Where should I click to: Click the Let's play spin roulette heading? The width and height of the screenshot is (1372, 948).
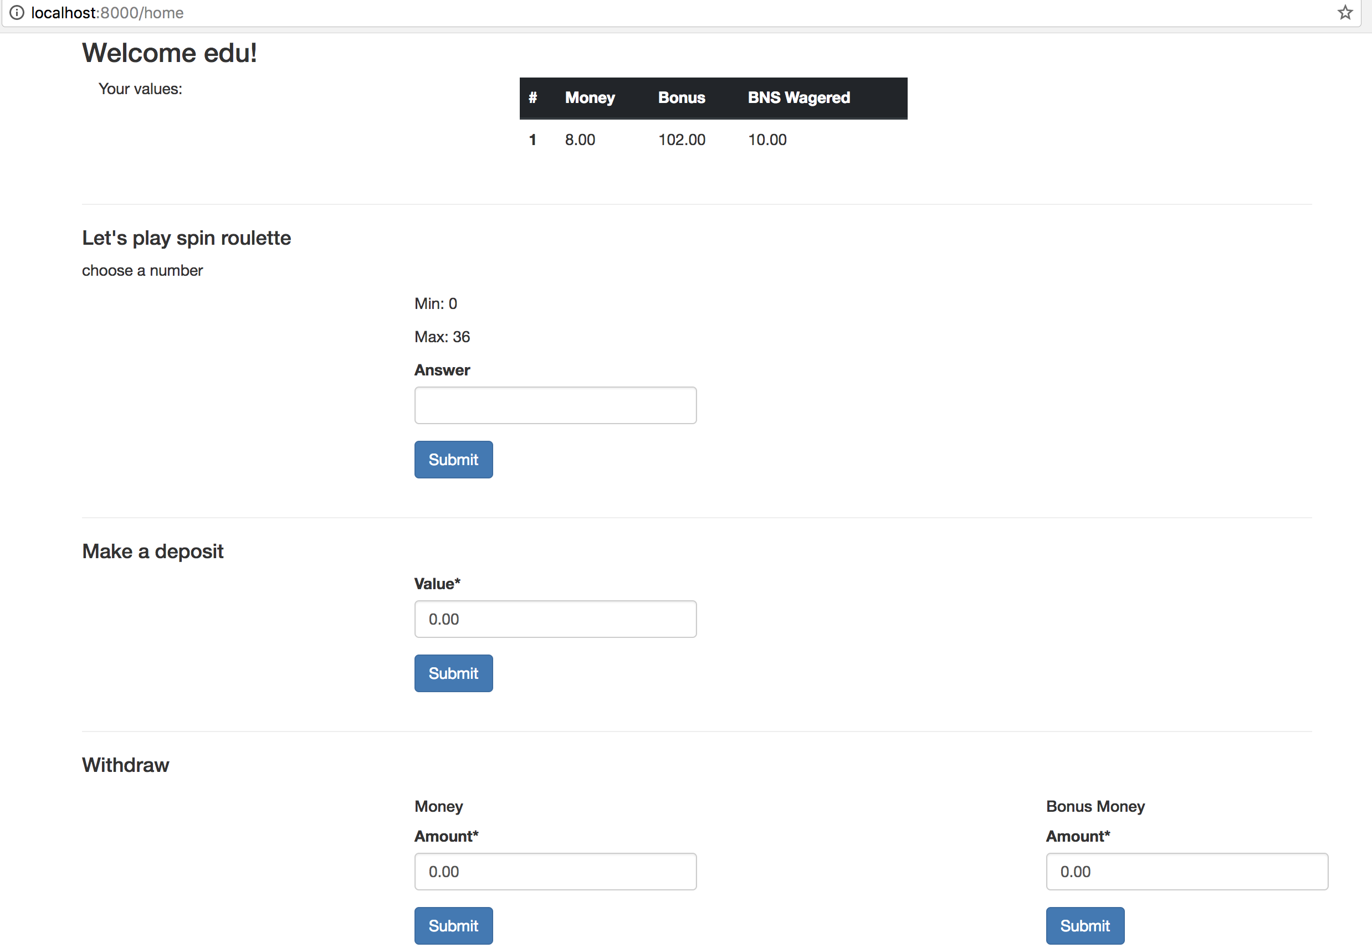click(186, 238)
